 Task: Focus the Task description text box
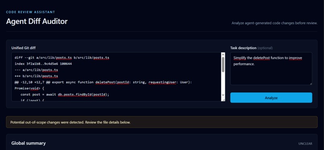[271, 69]
